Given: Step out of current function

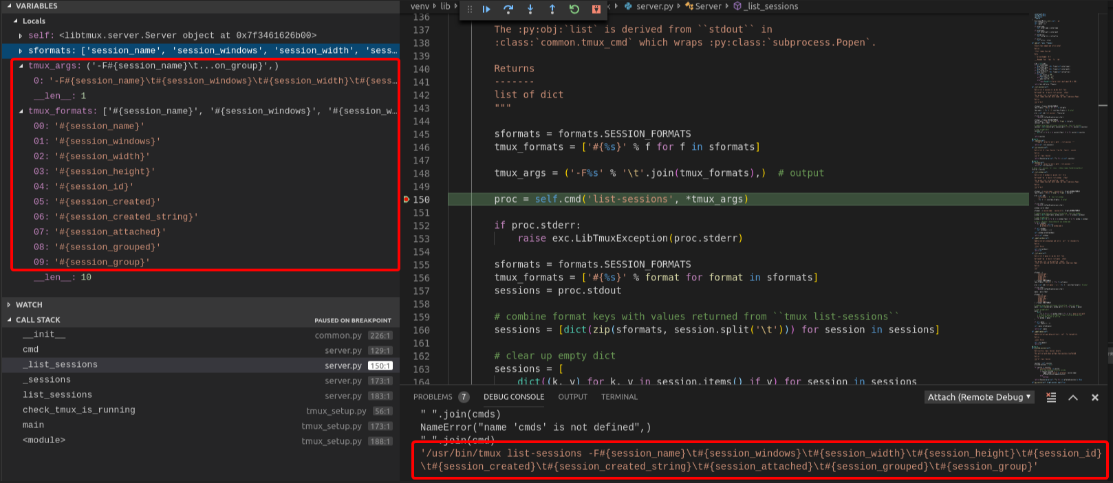Looking at the screenshot, I should pyautogui.click(x=552, y=9).
